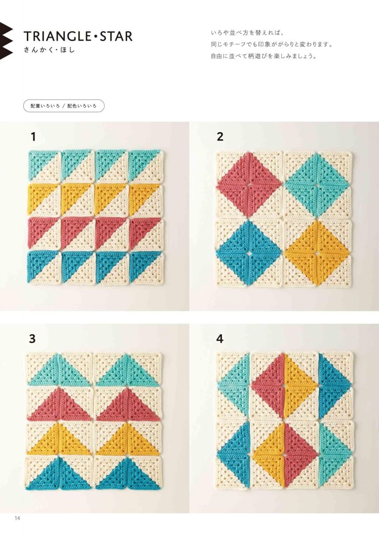
Task: Click the page number 14
Action: pos(17,518)
